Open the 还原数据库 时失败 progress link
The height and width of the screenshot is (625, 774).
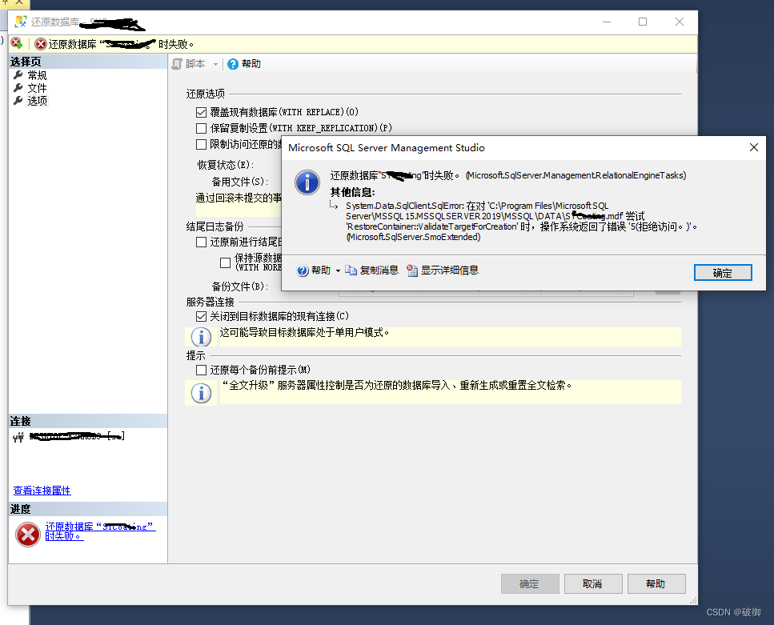click(100, 531)
